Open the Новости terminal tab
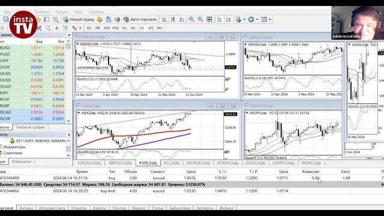The width and height of the screenshot is (384, 216). click(x=79, y=208)
